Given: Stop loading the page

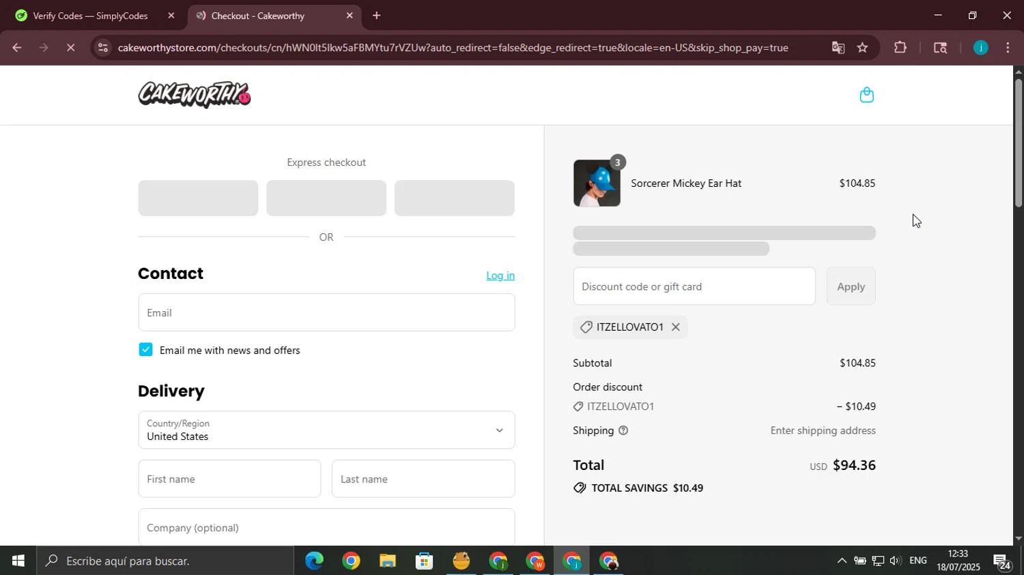Looking at the screenshot, I should tap(70, 48).
